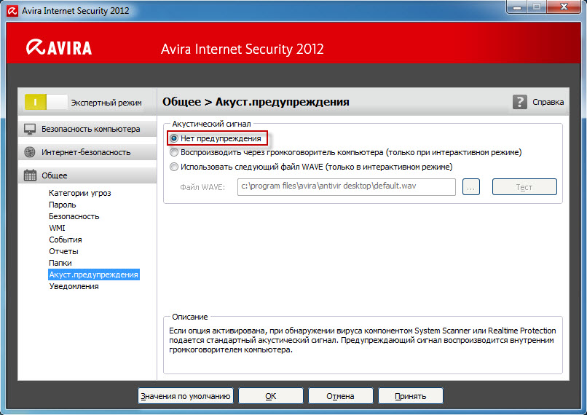Image resolution: width=587 pixels, height=415 pixels.
Task: Select Использовать следующий файл WAVE option
Action: (174, 167)
